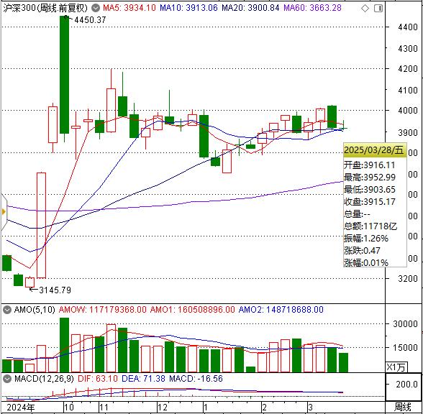Click the 4450.37 high price marker

(90, 19)
